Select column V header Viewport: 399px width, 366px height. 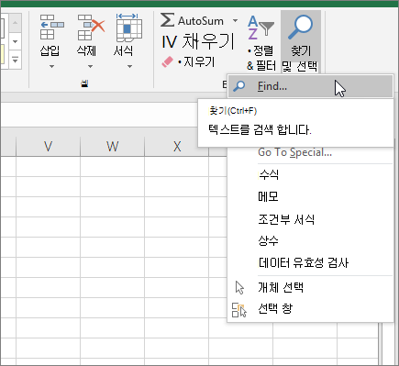[48, 146]
